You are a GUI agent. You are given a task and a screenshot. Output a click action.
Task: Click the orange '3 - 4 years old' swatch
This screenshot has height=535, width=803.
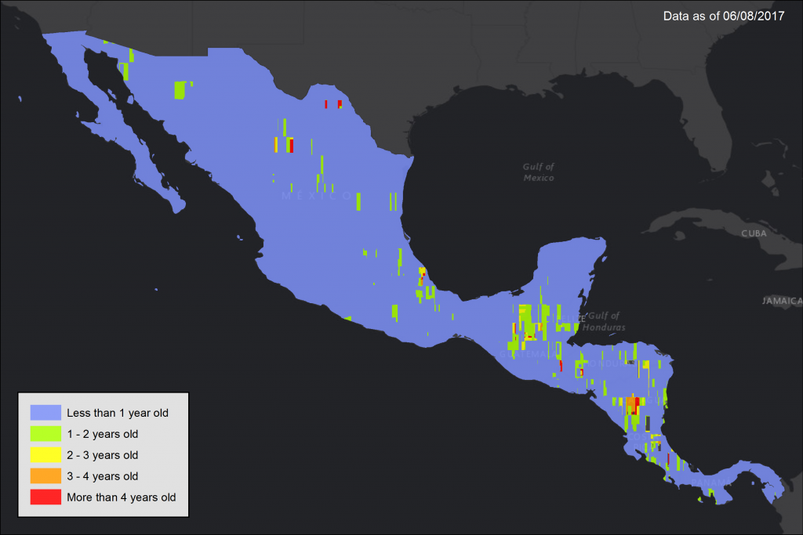45,475
